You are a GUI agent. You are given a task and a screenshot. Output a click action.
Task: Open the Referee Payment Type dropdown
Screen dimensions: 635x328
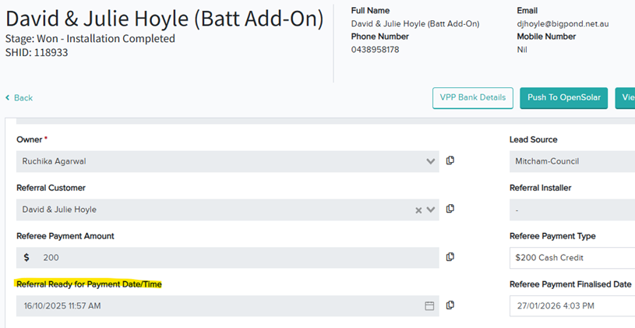tap(572, 258)
